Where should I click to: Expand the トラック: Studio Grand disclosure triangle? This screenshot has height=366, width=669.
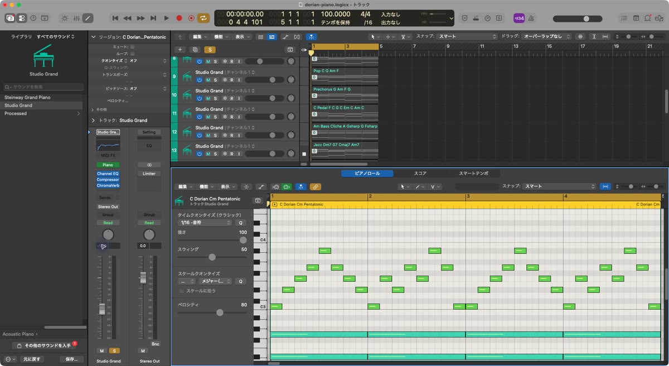[x=93, y=120]
